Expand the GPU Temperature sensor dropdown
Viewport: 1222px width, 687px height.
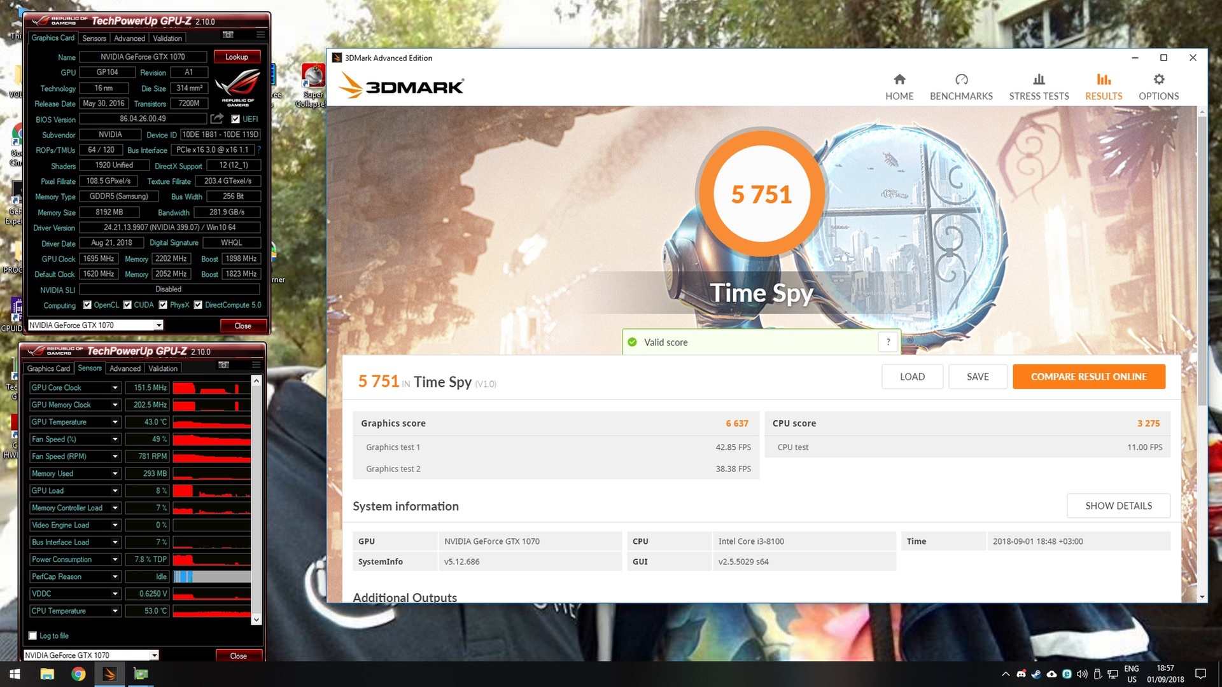[x=115, y=422]
